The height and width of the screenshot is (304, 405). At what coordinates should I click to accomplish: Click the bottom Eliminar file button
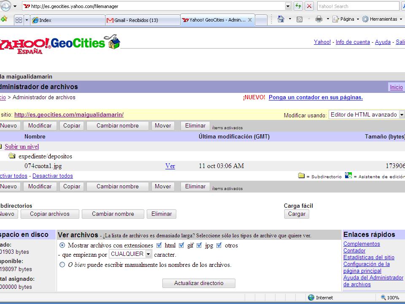click(x=195, y=186)
